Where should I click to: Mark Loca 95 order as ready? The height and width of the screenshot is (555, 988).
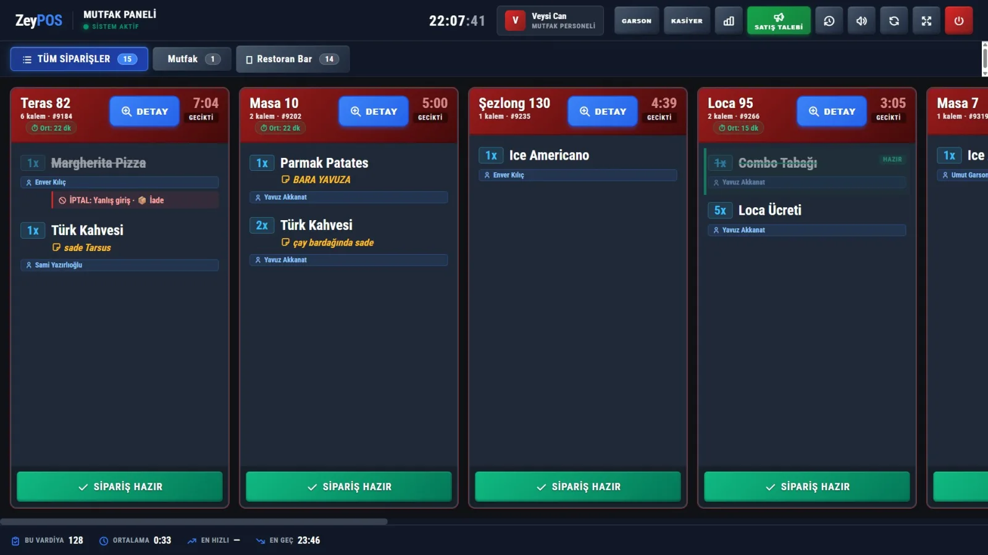point(807,487)
